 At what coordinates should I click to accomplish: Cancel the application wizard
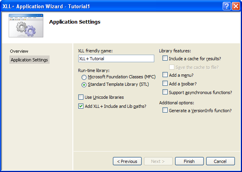(220, 161)
